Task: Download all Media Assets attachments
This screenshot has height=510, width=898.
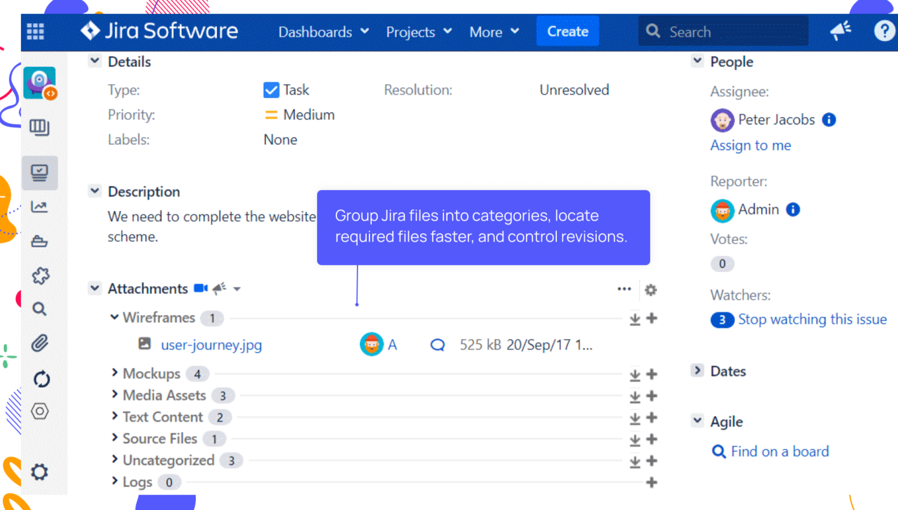Action: (x=635, y=396)
